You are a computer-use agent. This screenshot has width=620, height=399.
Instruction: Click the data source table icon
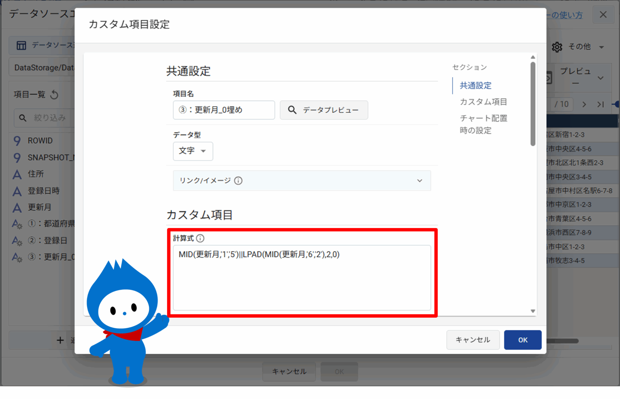21,45
